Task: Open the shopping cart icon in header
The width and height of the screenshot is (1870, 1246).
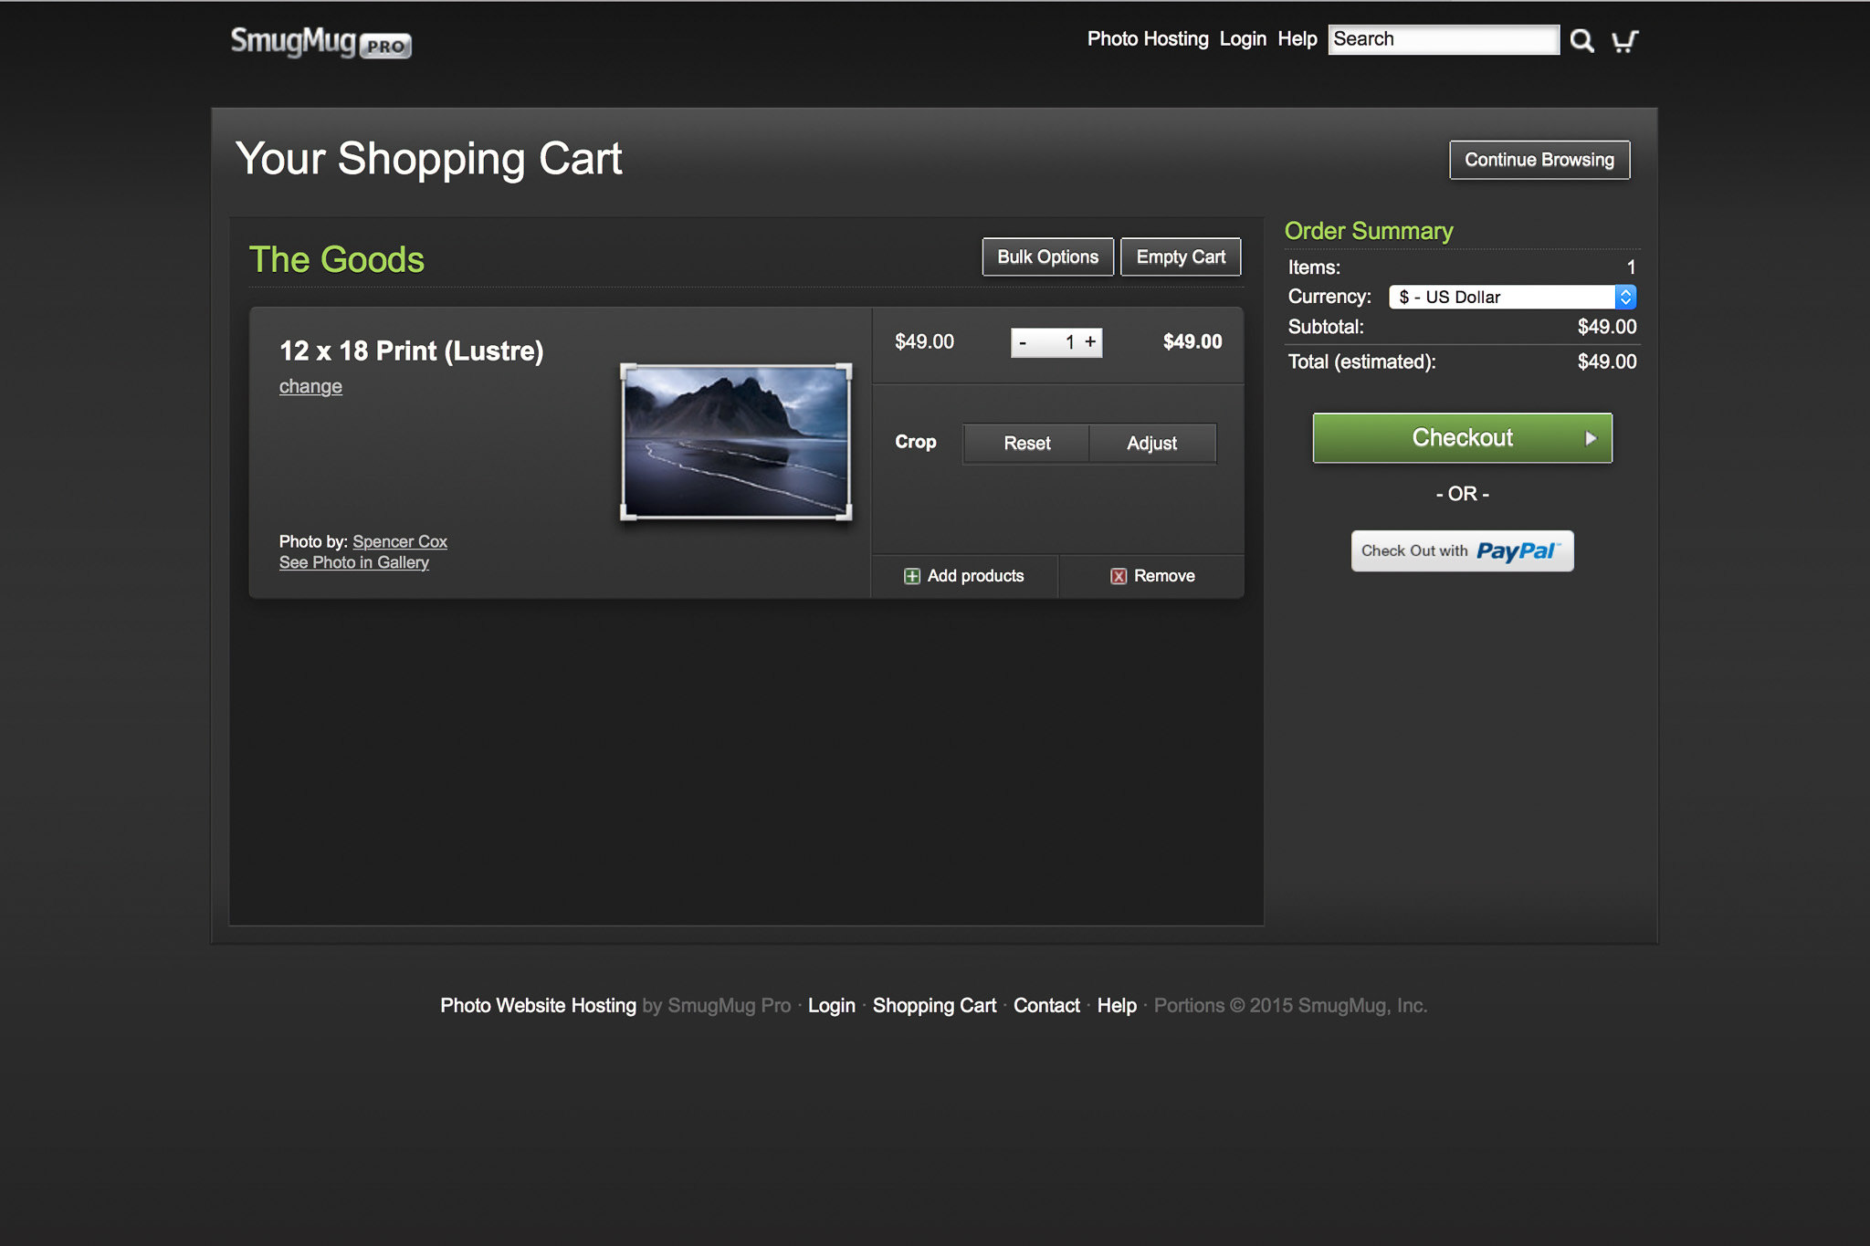Action: tap(1624, 41)
